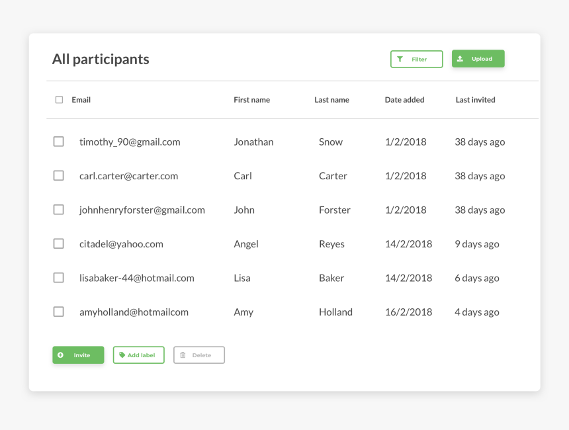Enable checkbox for lisabaker-44@hotmail.com
Screen dimensions: 569x430
pyautogui.click(x=59, y=278)
